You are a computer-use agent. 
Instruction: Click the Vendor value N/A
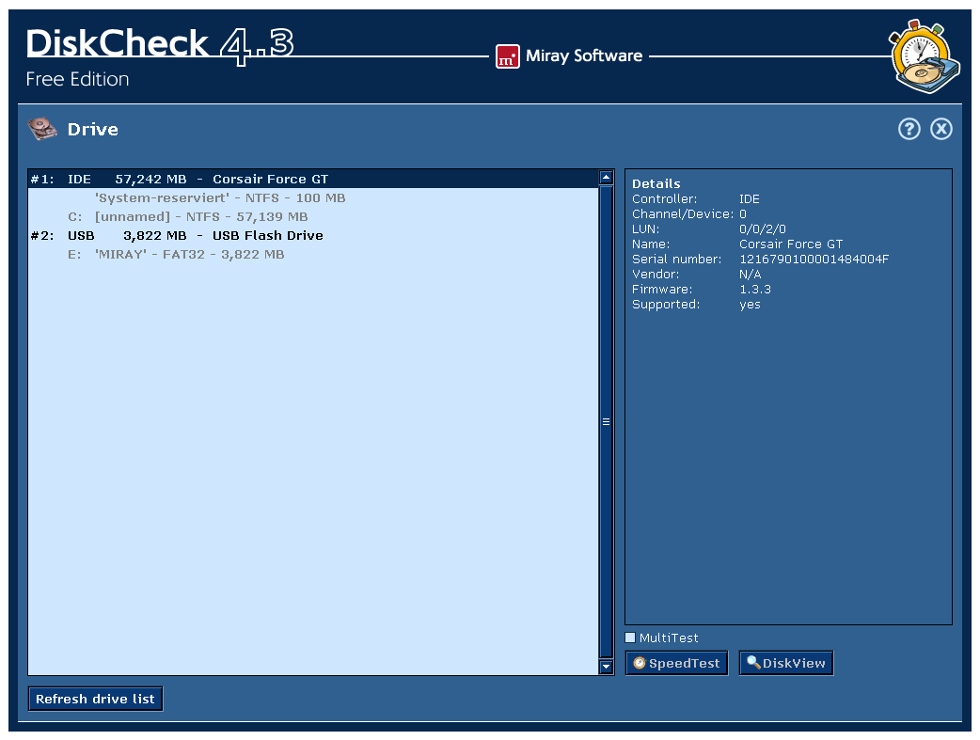(750, 275)
